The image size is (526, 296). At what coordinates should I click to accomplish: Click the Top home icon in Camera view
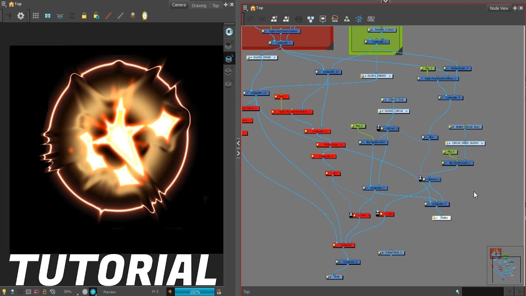click(x=12, y=4)
